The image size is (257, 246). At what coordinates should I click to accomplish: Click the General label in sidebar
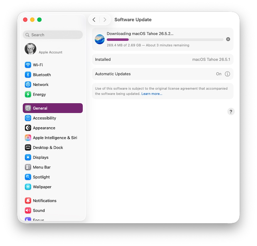40,108
